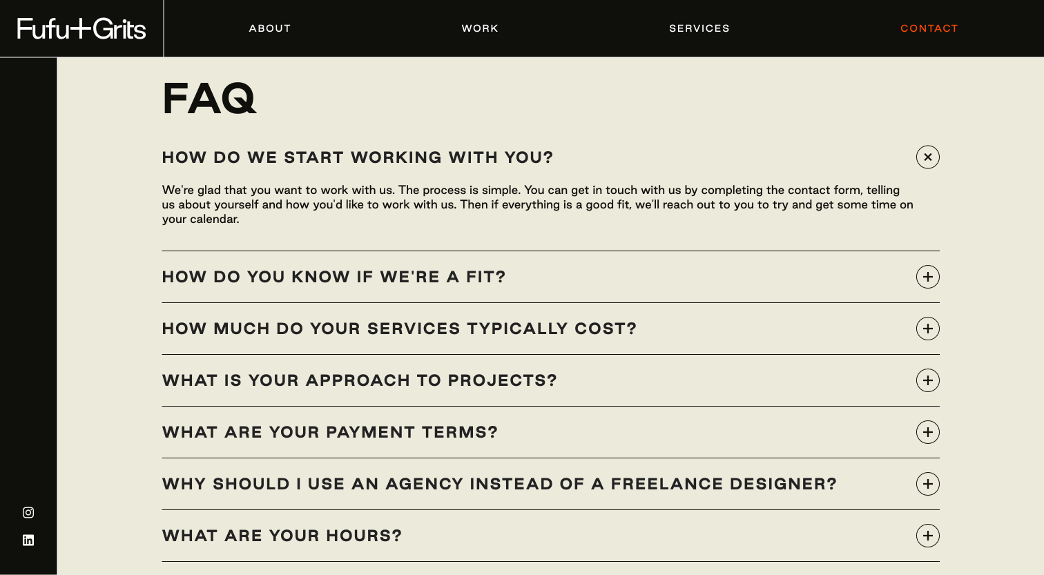Navigate to Services

[699, 28]
